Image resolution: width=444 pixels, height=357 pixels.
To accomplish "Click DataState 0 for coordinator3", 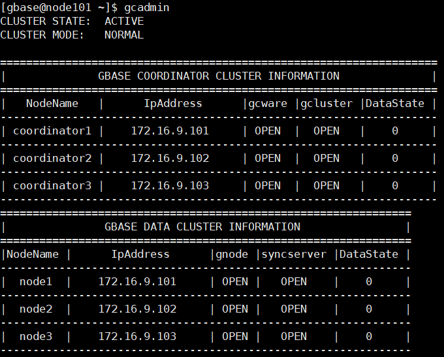I will tap(395, 186).
